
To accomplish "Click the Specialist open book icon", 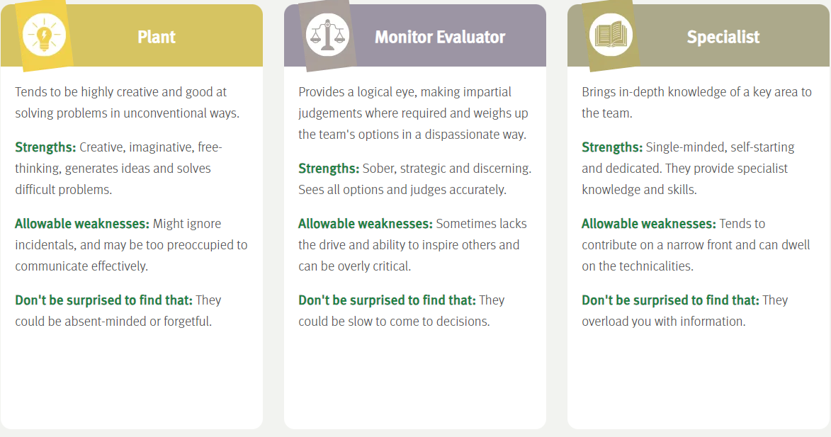I will tap(611, 35).
